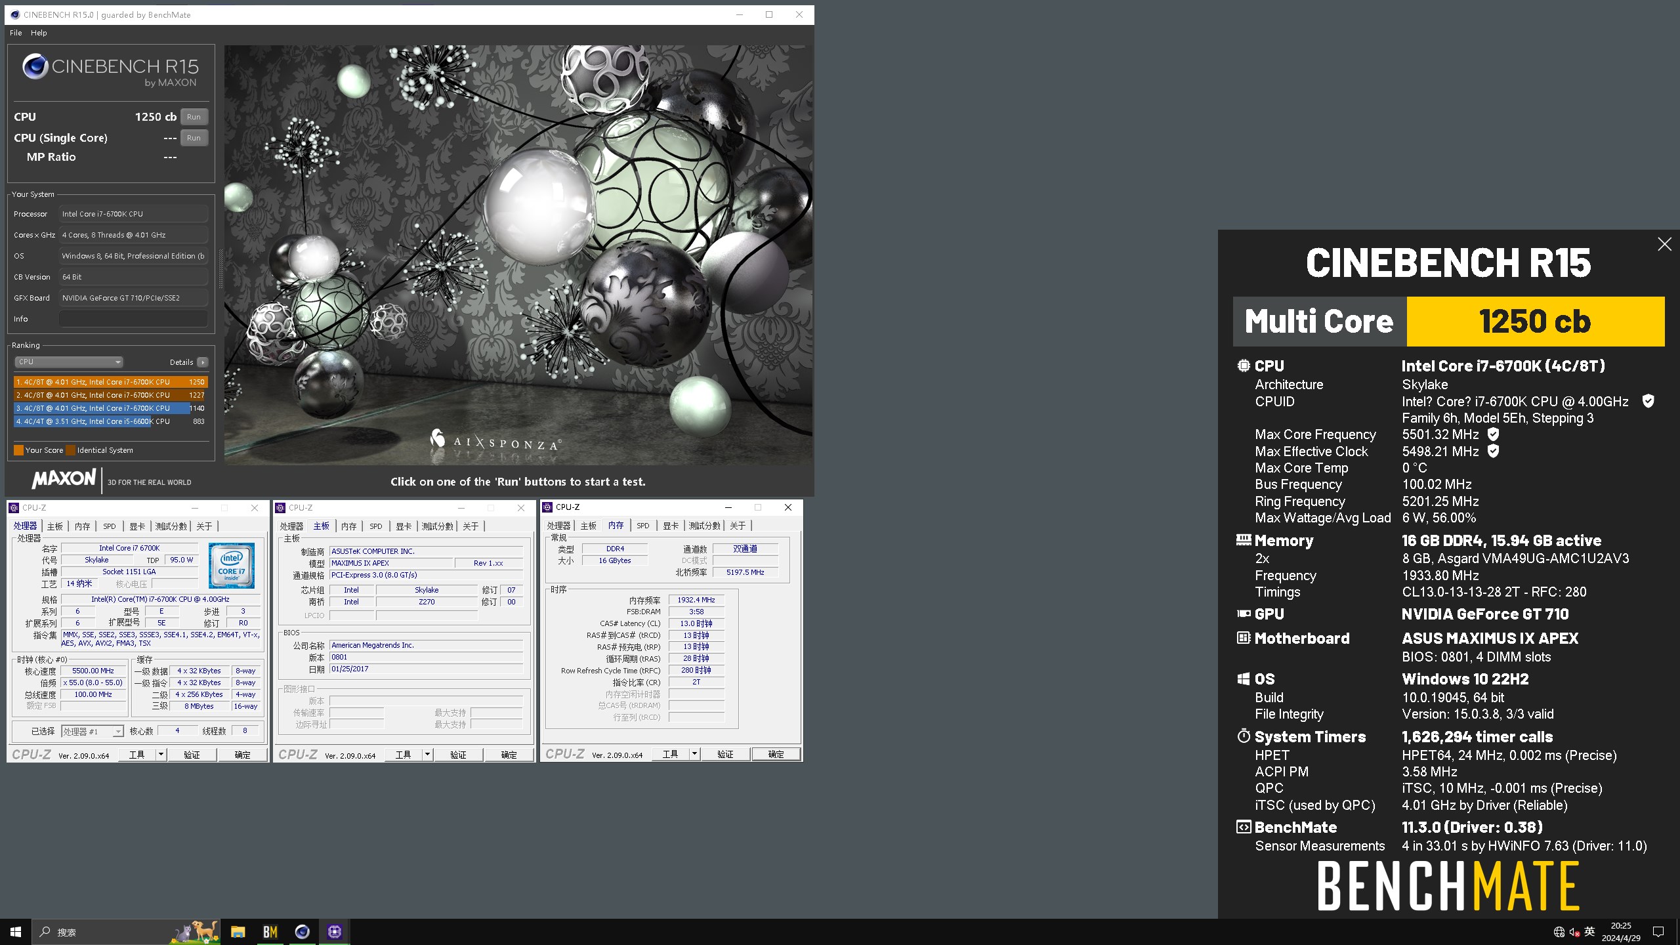
Task: Expand 工具 dropdown arrow in second CPU-Z
Action: [x=427, y=755]
